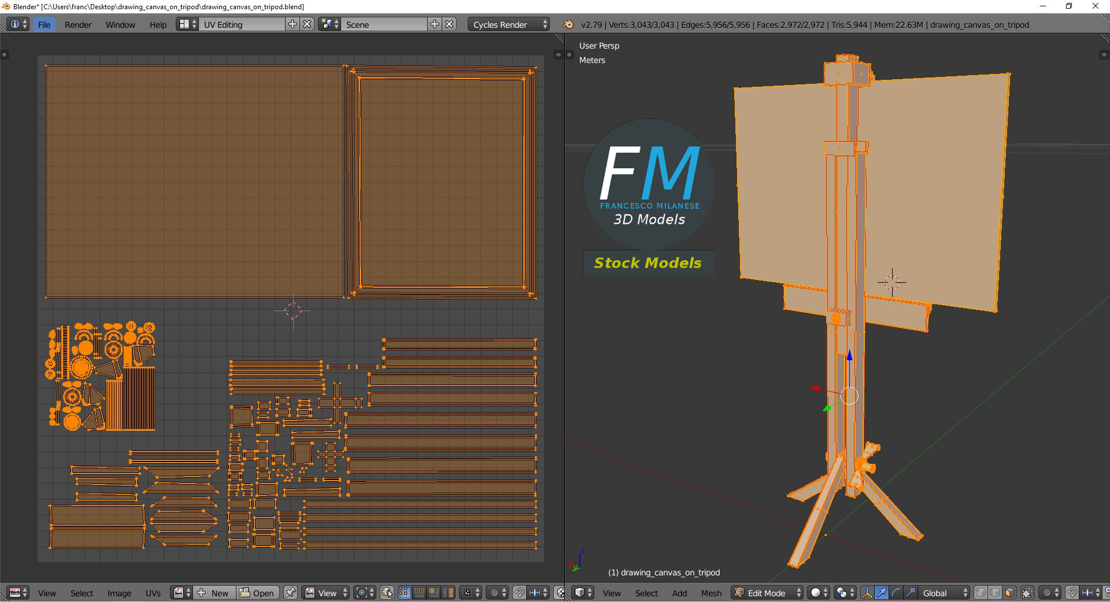Image resolution: width=1110 pixels, height=602 pixels.
Task: Open the File menu
Action: coord(44,24)
